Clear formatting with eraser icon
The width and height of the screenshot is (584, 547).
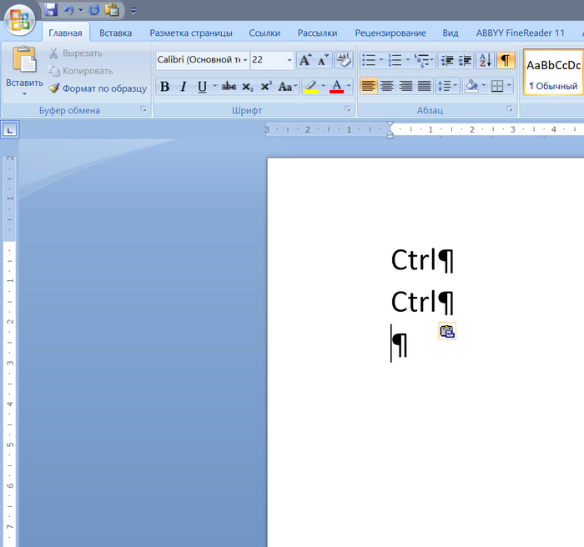344,60
